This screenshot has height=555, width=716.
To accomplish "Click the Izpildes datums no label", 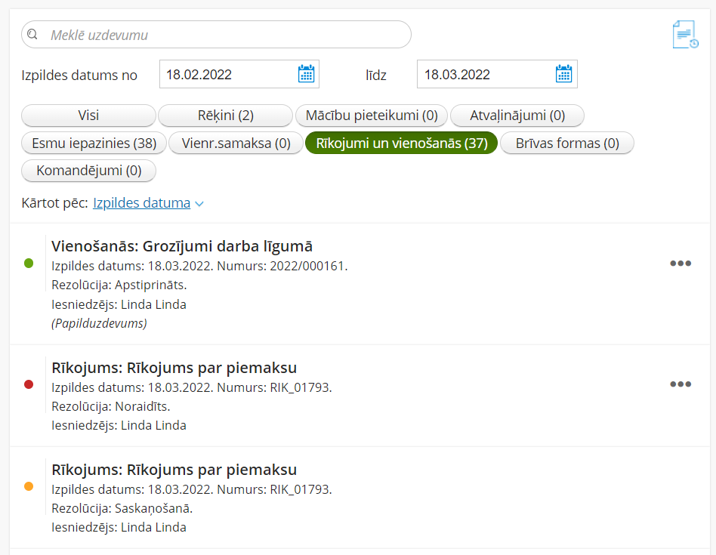I will [79, 76].
